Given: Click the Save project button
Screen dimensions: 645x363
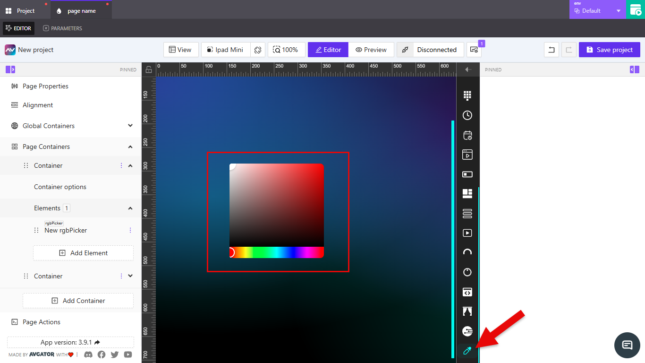Looking at the screenshot, I should 609,49.
